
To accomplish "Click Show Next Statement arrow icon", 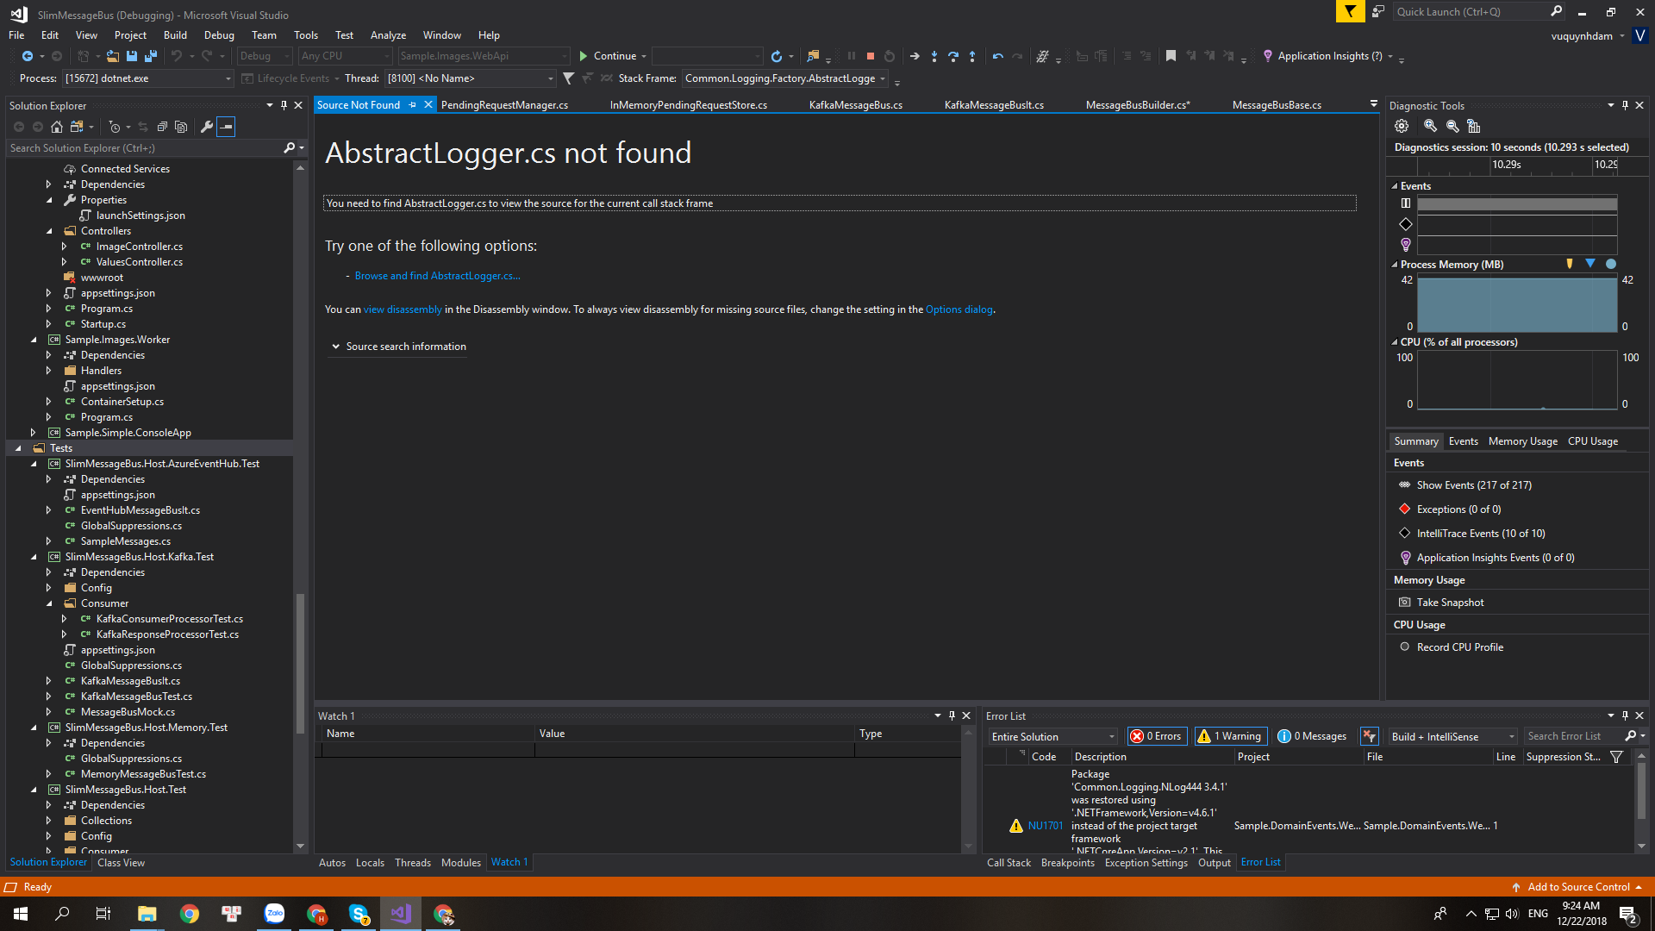I will point(915,56).
